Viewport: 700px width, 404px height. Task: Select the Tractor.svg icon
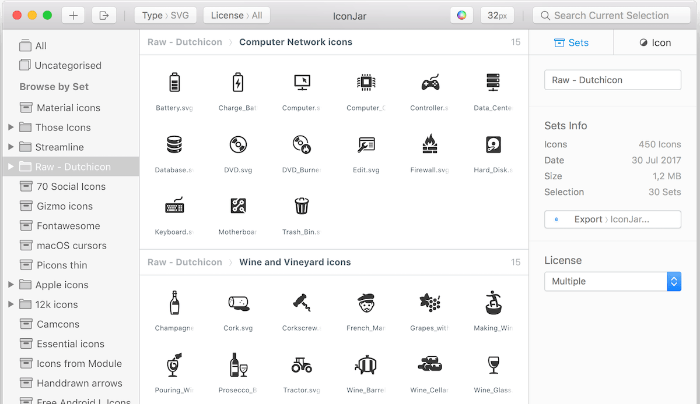(x=302, y=365)
